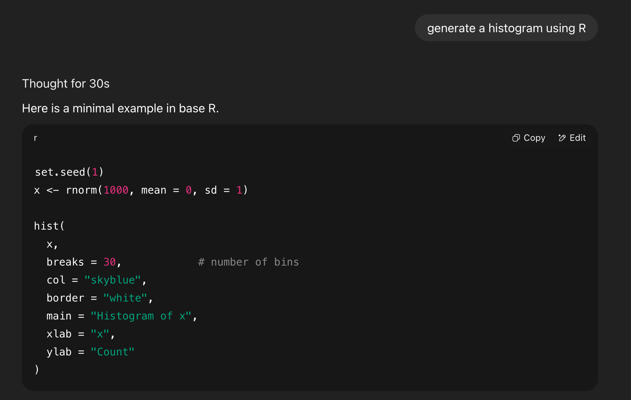Click the "white" border string

[125, 298]
